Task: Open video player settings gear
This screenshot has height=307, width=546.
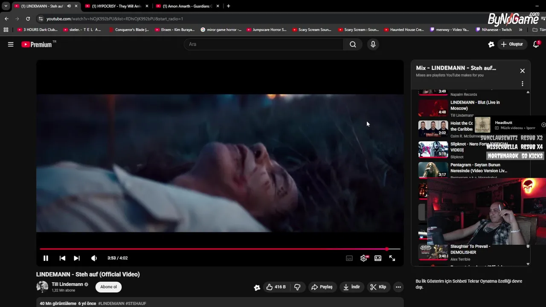Action: click(364, 258)
